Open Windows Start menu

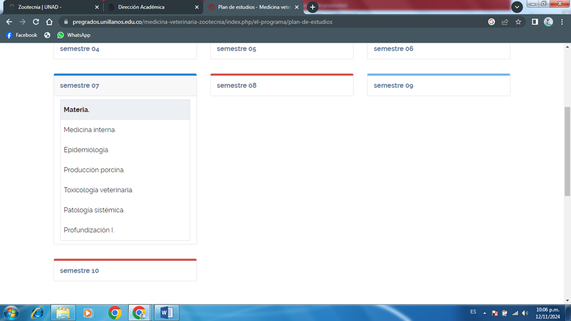point(11,313)
